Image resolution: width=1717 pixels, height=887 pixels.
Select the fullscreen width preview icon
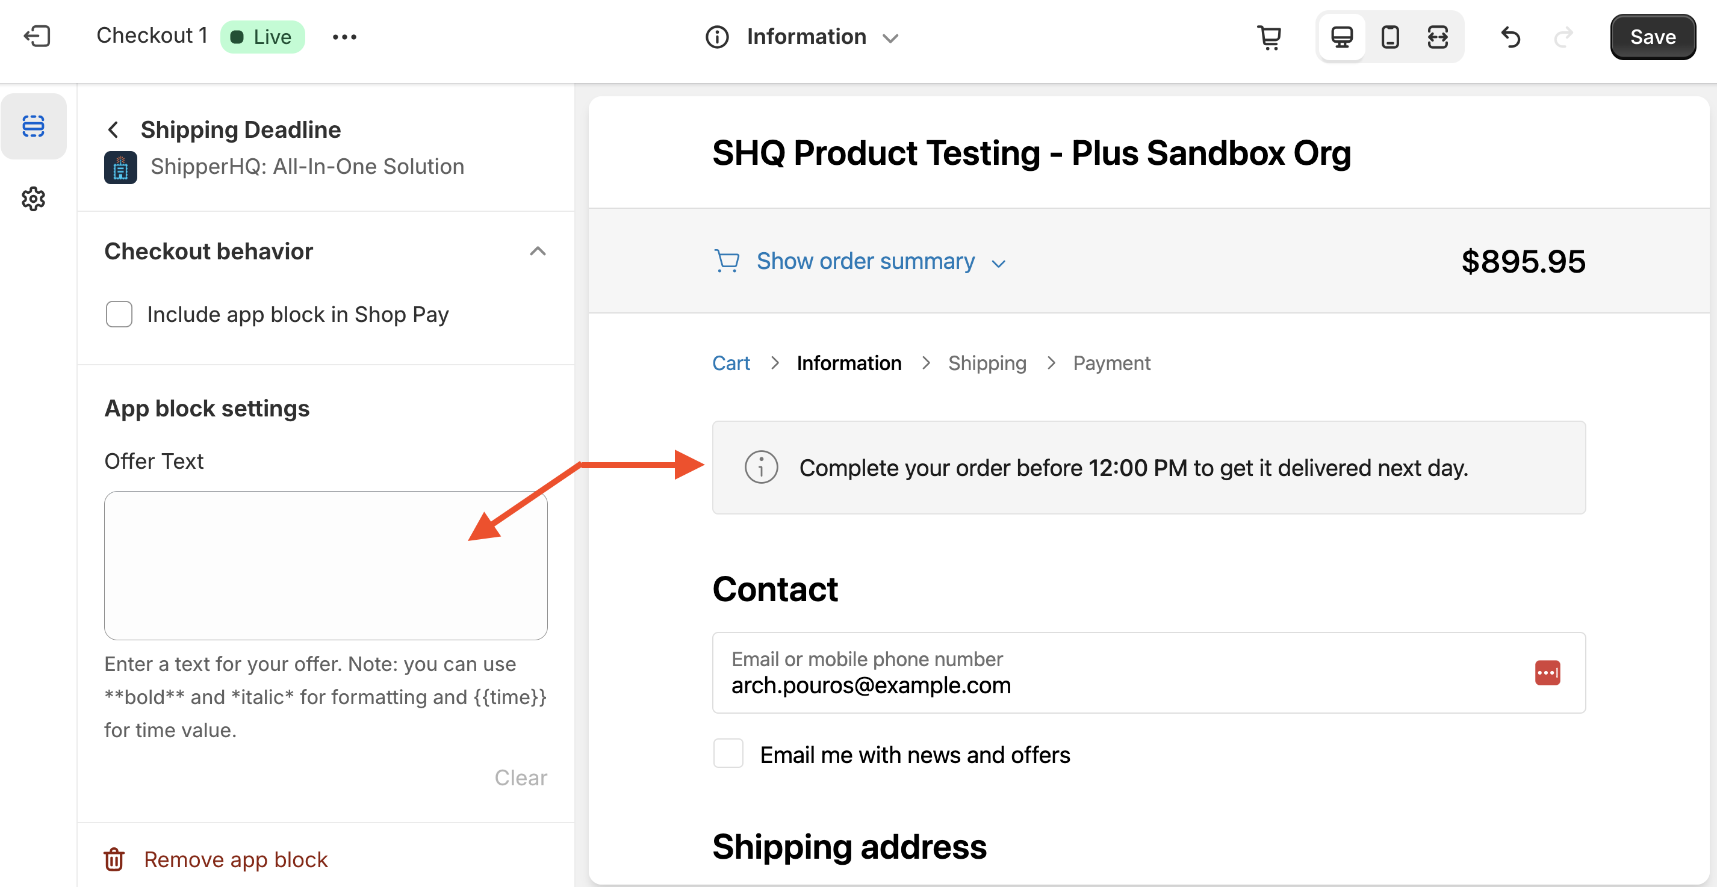click(1438, 37)
